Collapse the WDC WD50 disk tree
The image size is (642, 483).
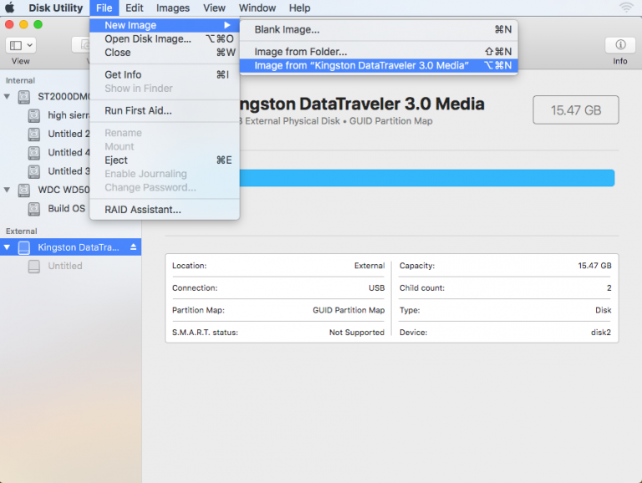coord(7,190)
